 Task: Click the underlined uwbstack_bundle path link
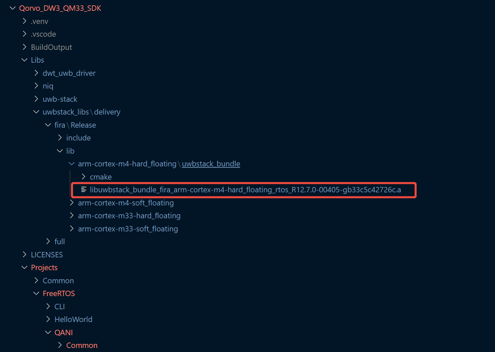point(211,164)
